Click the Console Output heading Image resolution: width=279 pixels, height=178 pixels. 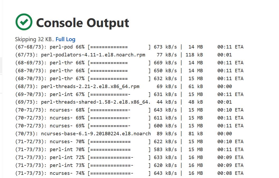pyautogui.click(x=82, y=23)
